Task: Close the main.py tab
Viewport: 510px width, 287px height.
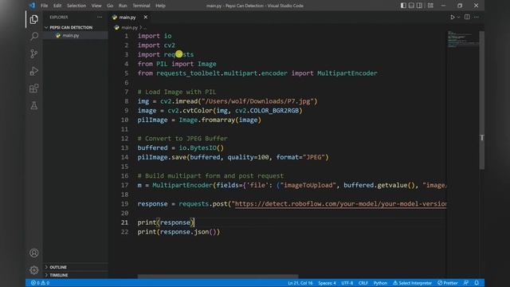Action: click(146, 17)
